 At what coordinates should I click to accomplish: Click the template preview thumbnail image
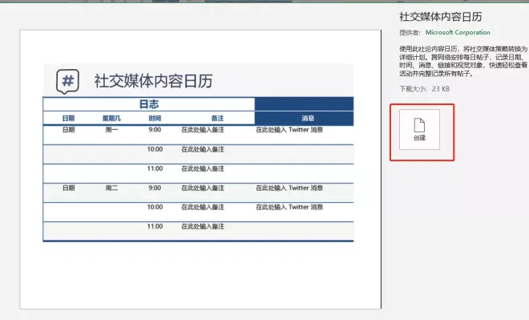click(x=200, y=169)
